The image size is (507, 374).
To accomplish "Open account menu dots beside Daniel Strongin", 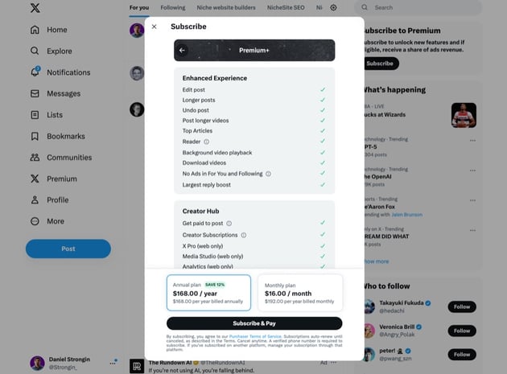I will pyautogui.click(x=112, y=363).
